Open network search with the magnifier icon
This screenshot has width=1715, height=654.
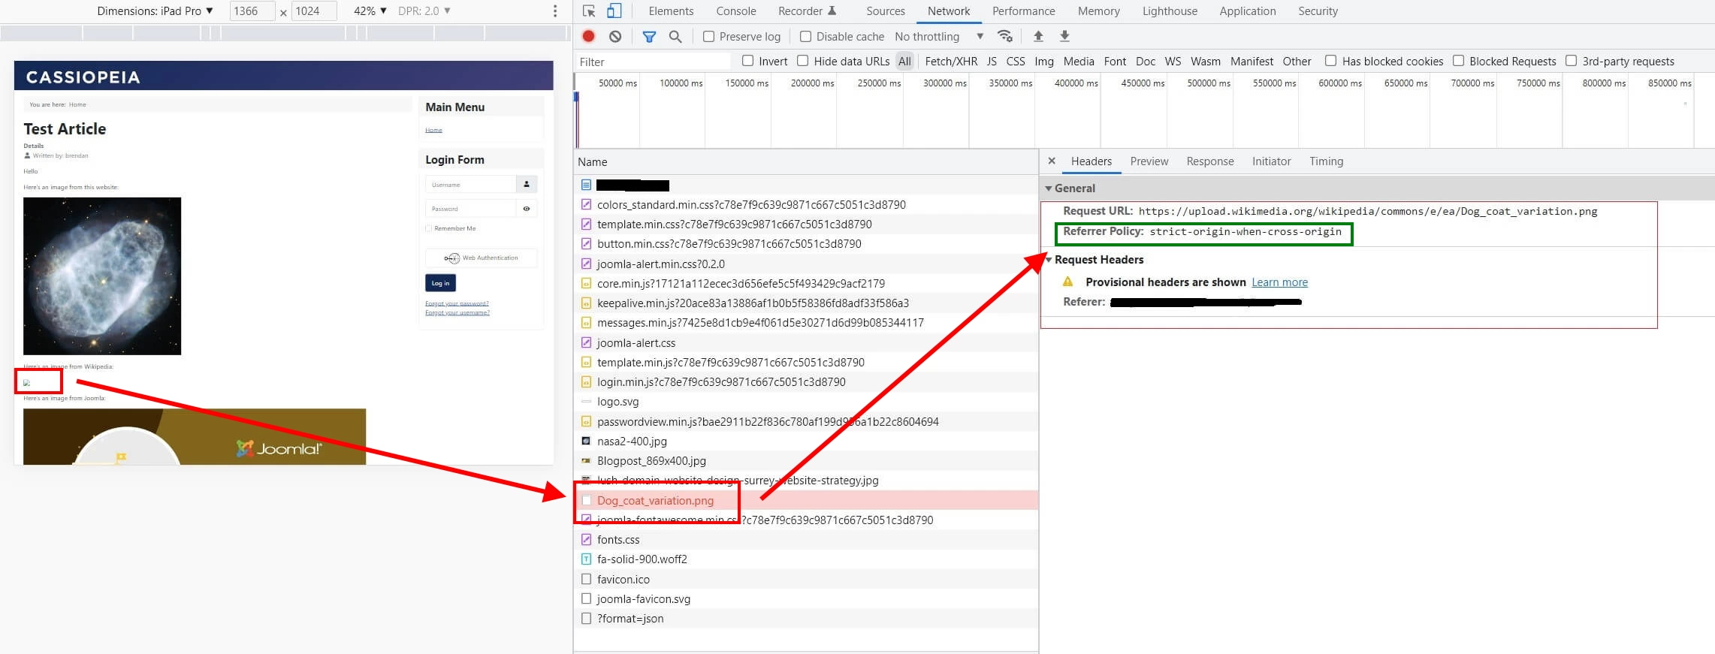point(675,36)
